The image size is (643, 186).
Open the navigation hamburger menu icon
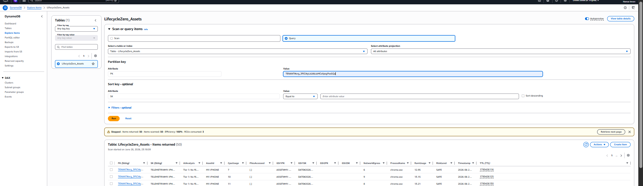coord(5,8)
